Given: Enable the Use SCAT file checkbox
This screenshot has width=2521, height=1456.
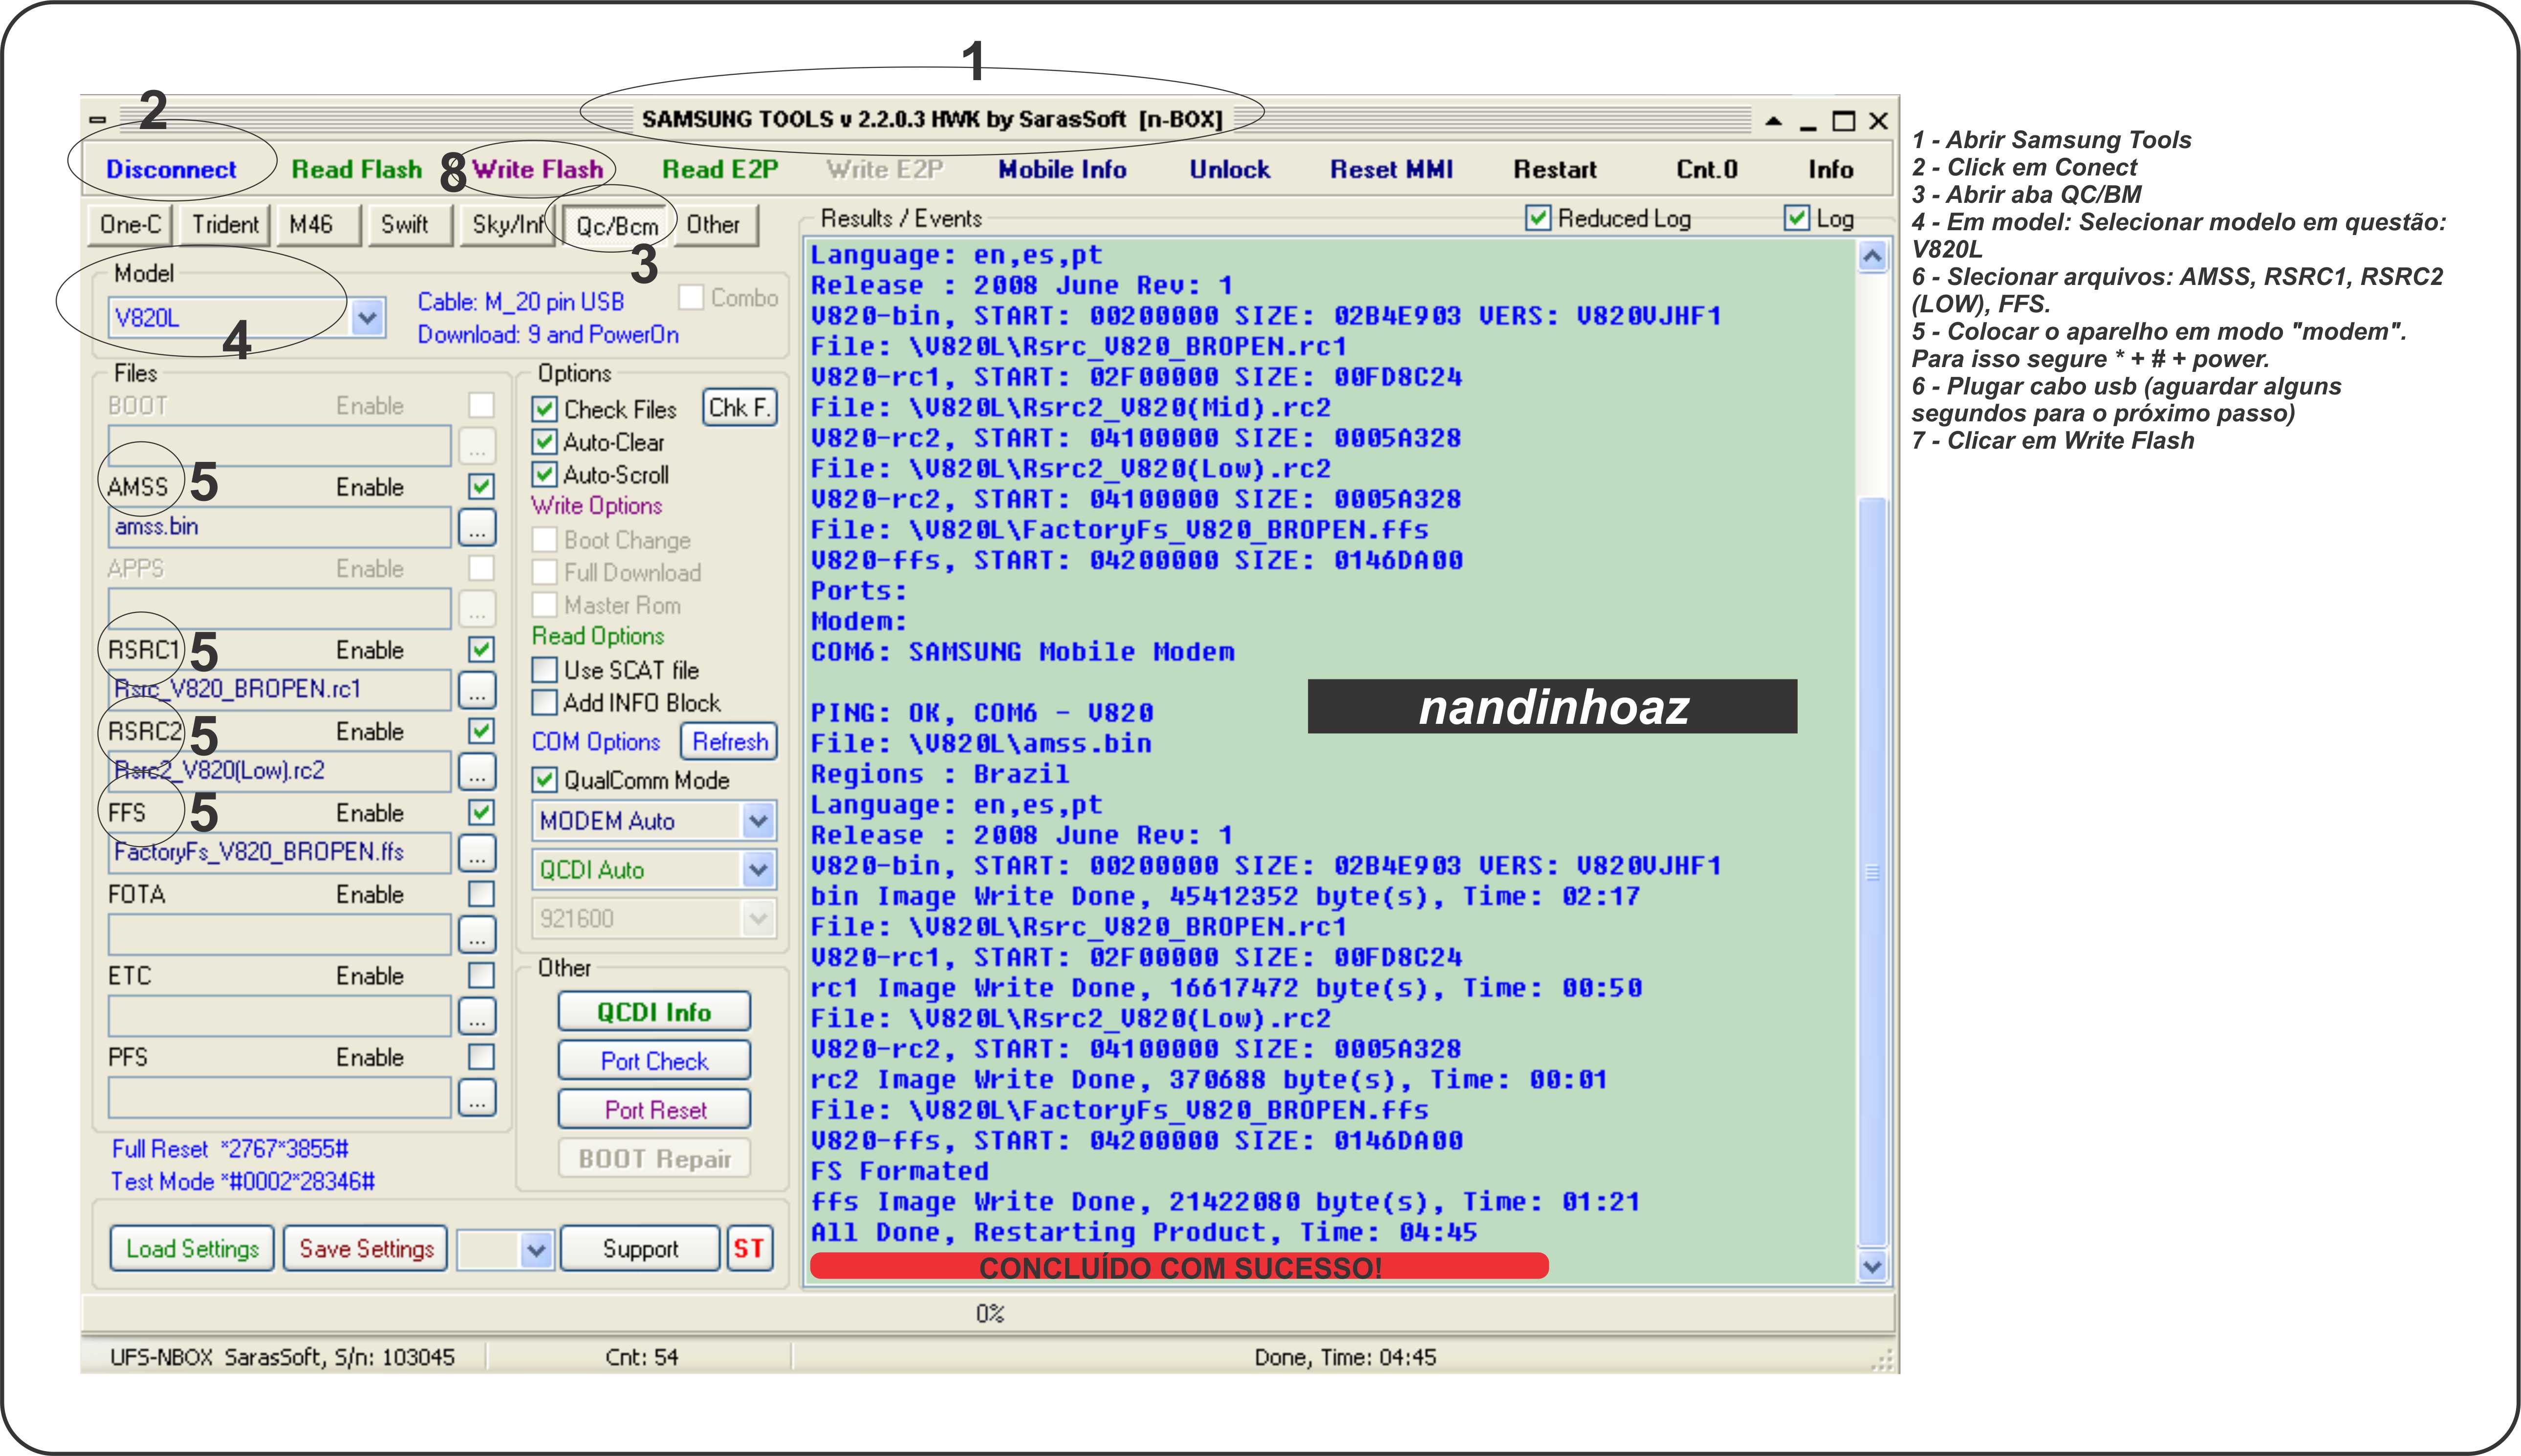Looking at the screenshot, I should click(x=544, y=670).
